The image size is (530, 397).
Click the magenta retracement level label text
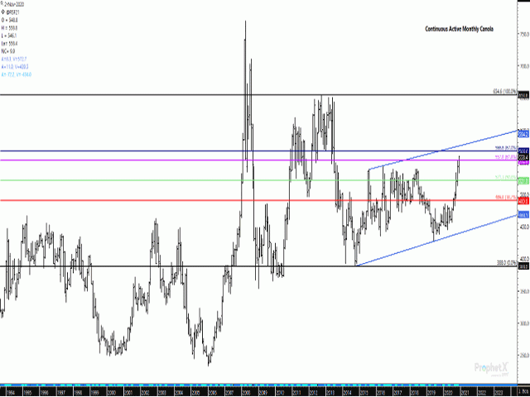(x=506, y=157)
